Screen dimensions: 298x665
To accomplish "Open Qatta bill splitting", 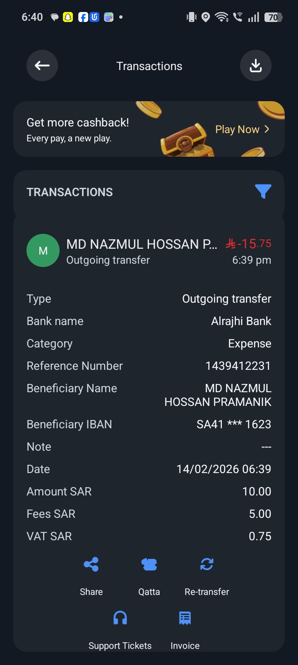I will [x=149, y=564].
